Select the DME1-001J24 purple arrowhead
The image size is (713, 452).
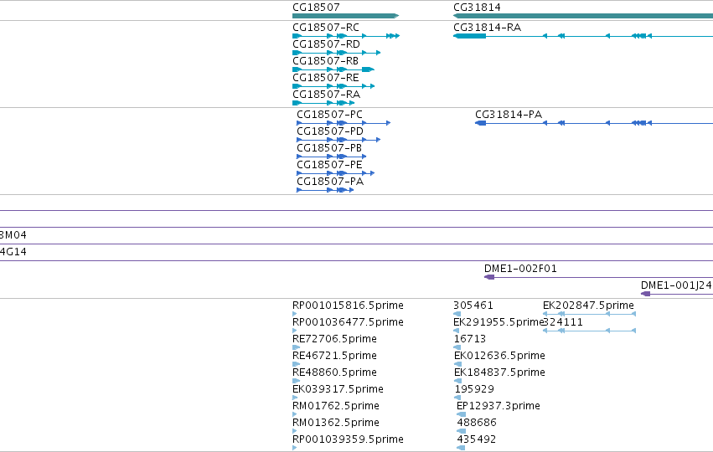click(x=646, y=294)
